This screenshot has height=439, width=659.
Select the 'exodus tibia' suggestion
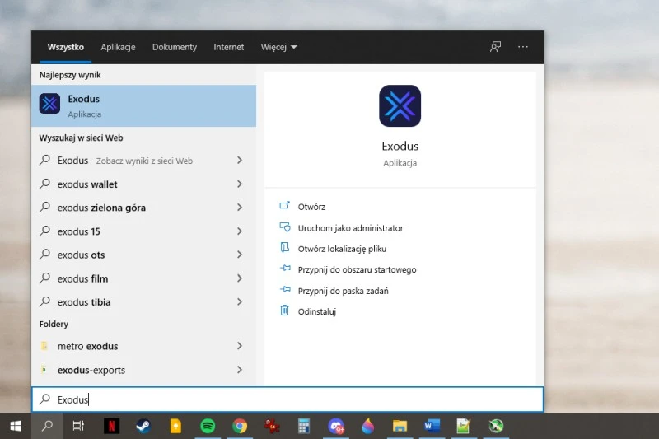[143, 302]
